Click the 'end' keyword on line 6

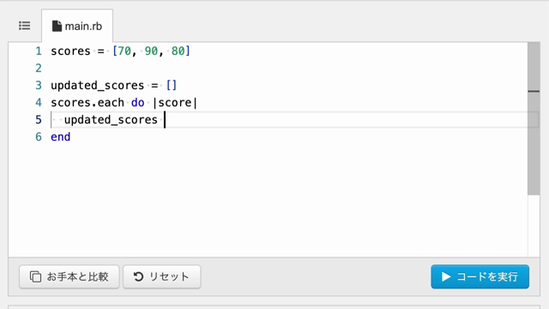click(61, 137)
